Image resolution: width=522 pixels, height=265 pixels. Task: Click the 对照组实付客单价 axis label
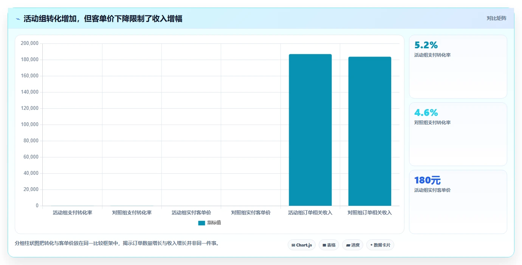(251, 213)
